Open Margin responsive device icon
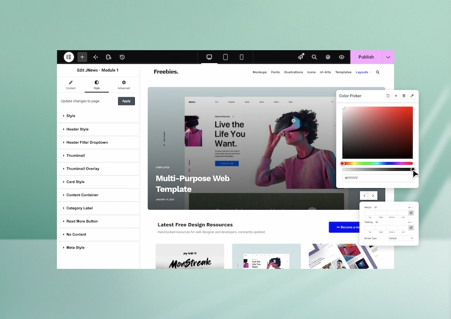451x319 pixels. click(x=375, y=207)
